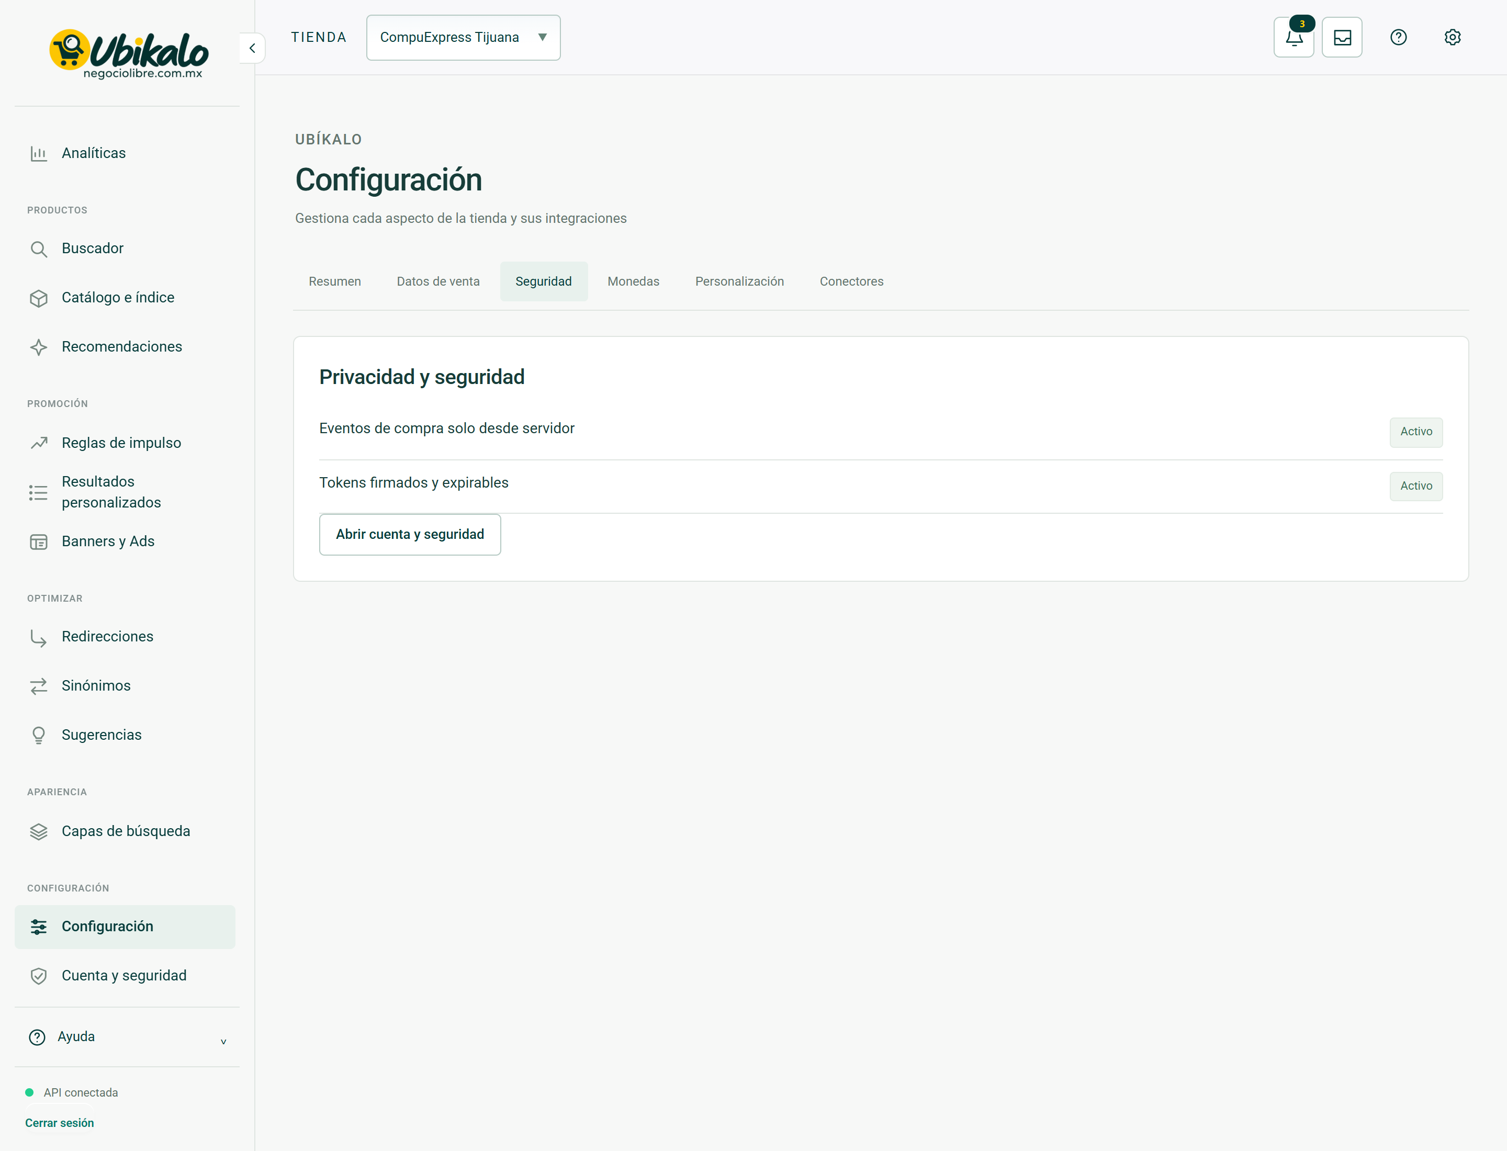1507x1151 pixels.
Task: Click the Ubíkalo logo
Action: pyautogui.click(x=128, y=54)
